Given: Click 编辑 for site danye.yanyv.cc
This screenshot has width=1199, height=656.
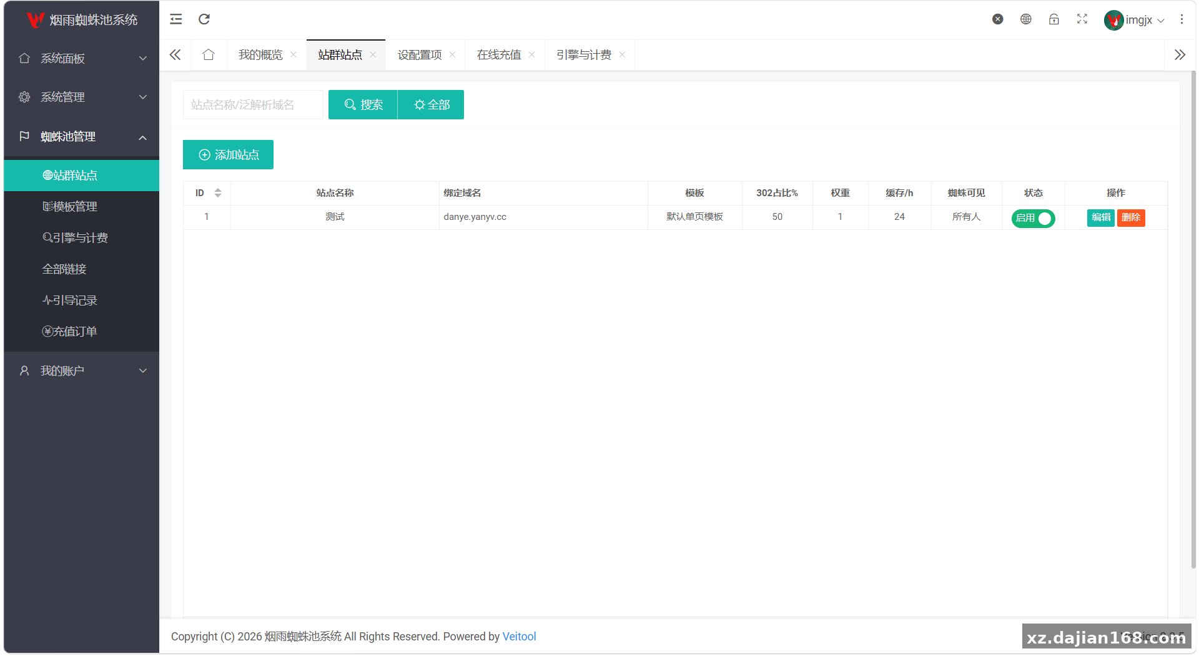Looking at the screenshot, I should click(x=1101, y=217).
